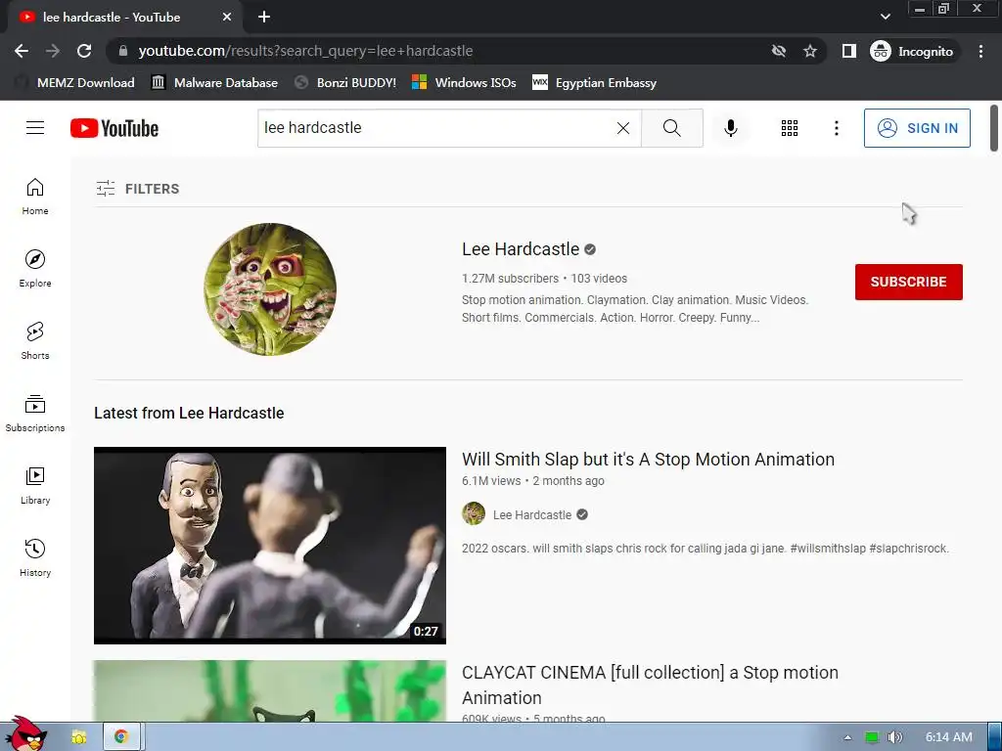The image size is (1002, 751).
Task: Click the magnifier search button
Action: (x=671, y=128)
